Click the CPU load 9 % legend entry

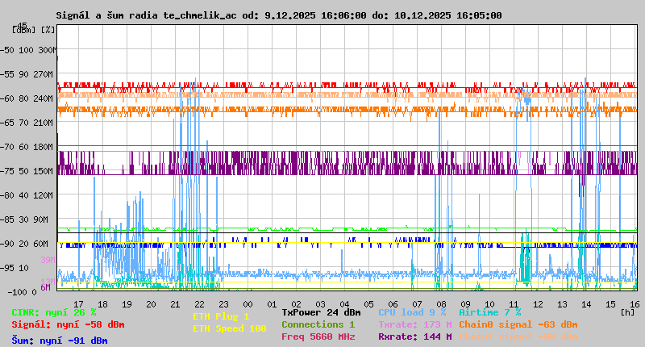[412, 312]
